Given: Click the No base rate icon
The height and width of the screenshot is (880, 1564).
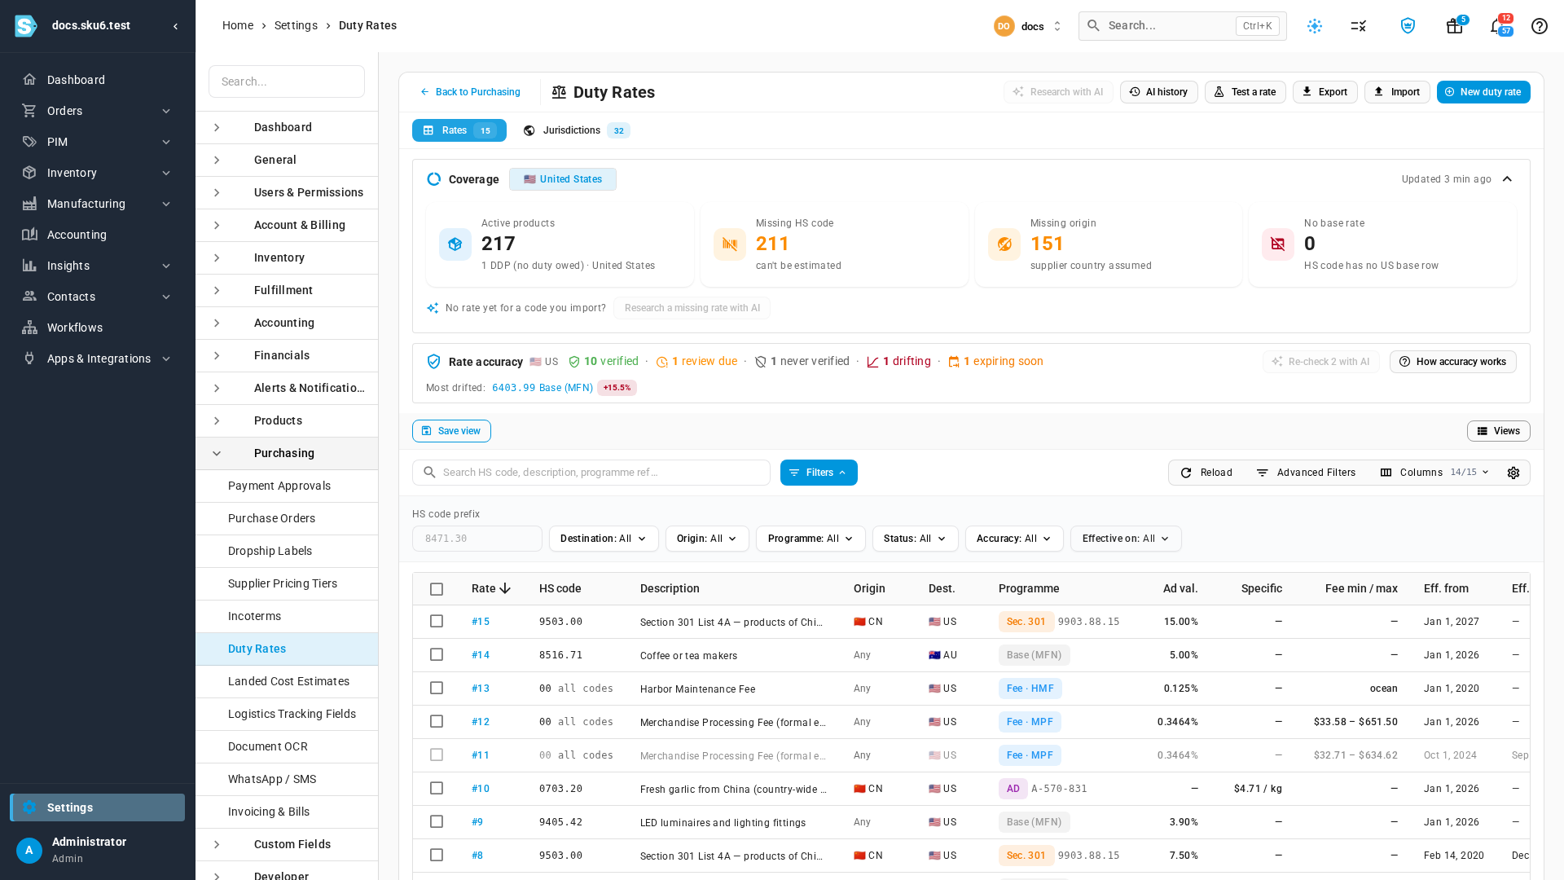Looking at the screenshot, I should (x=1278, y=244).
